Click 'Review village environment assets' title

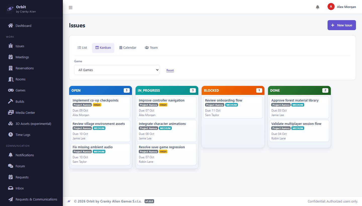click(x=99, y=124)
